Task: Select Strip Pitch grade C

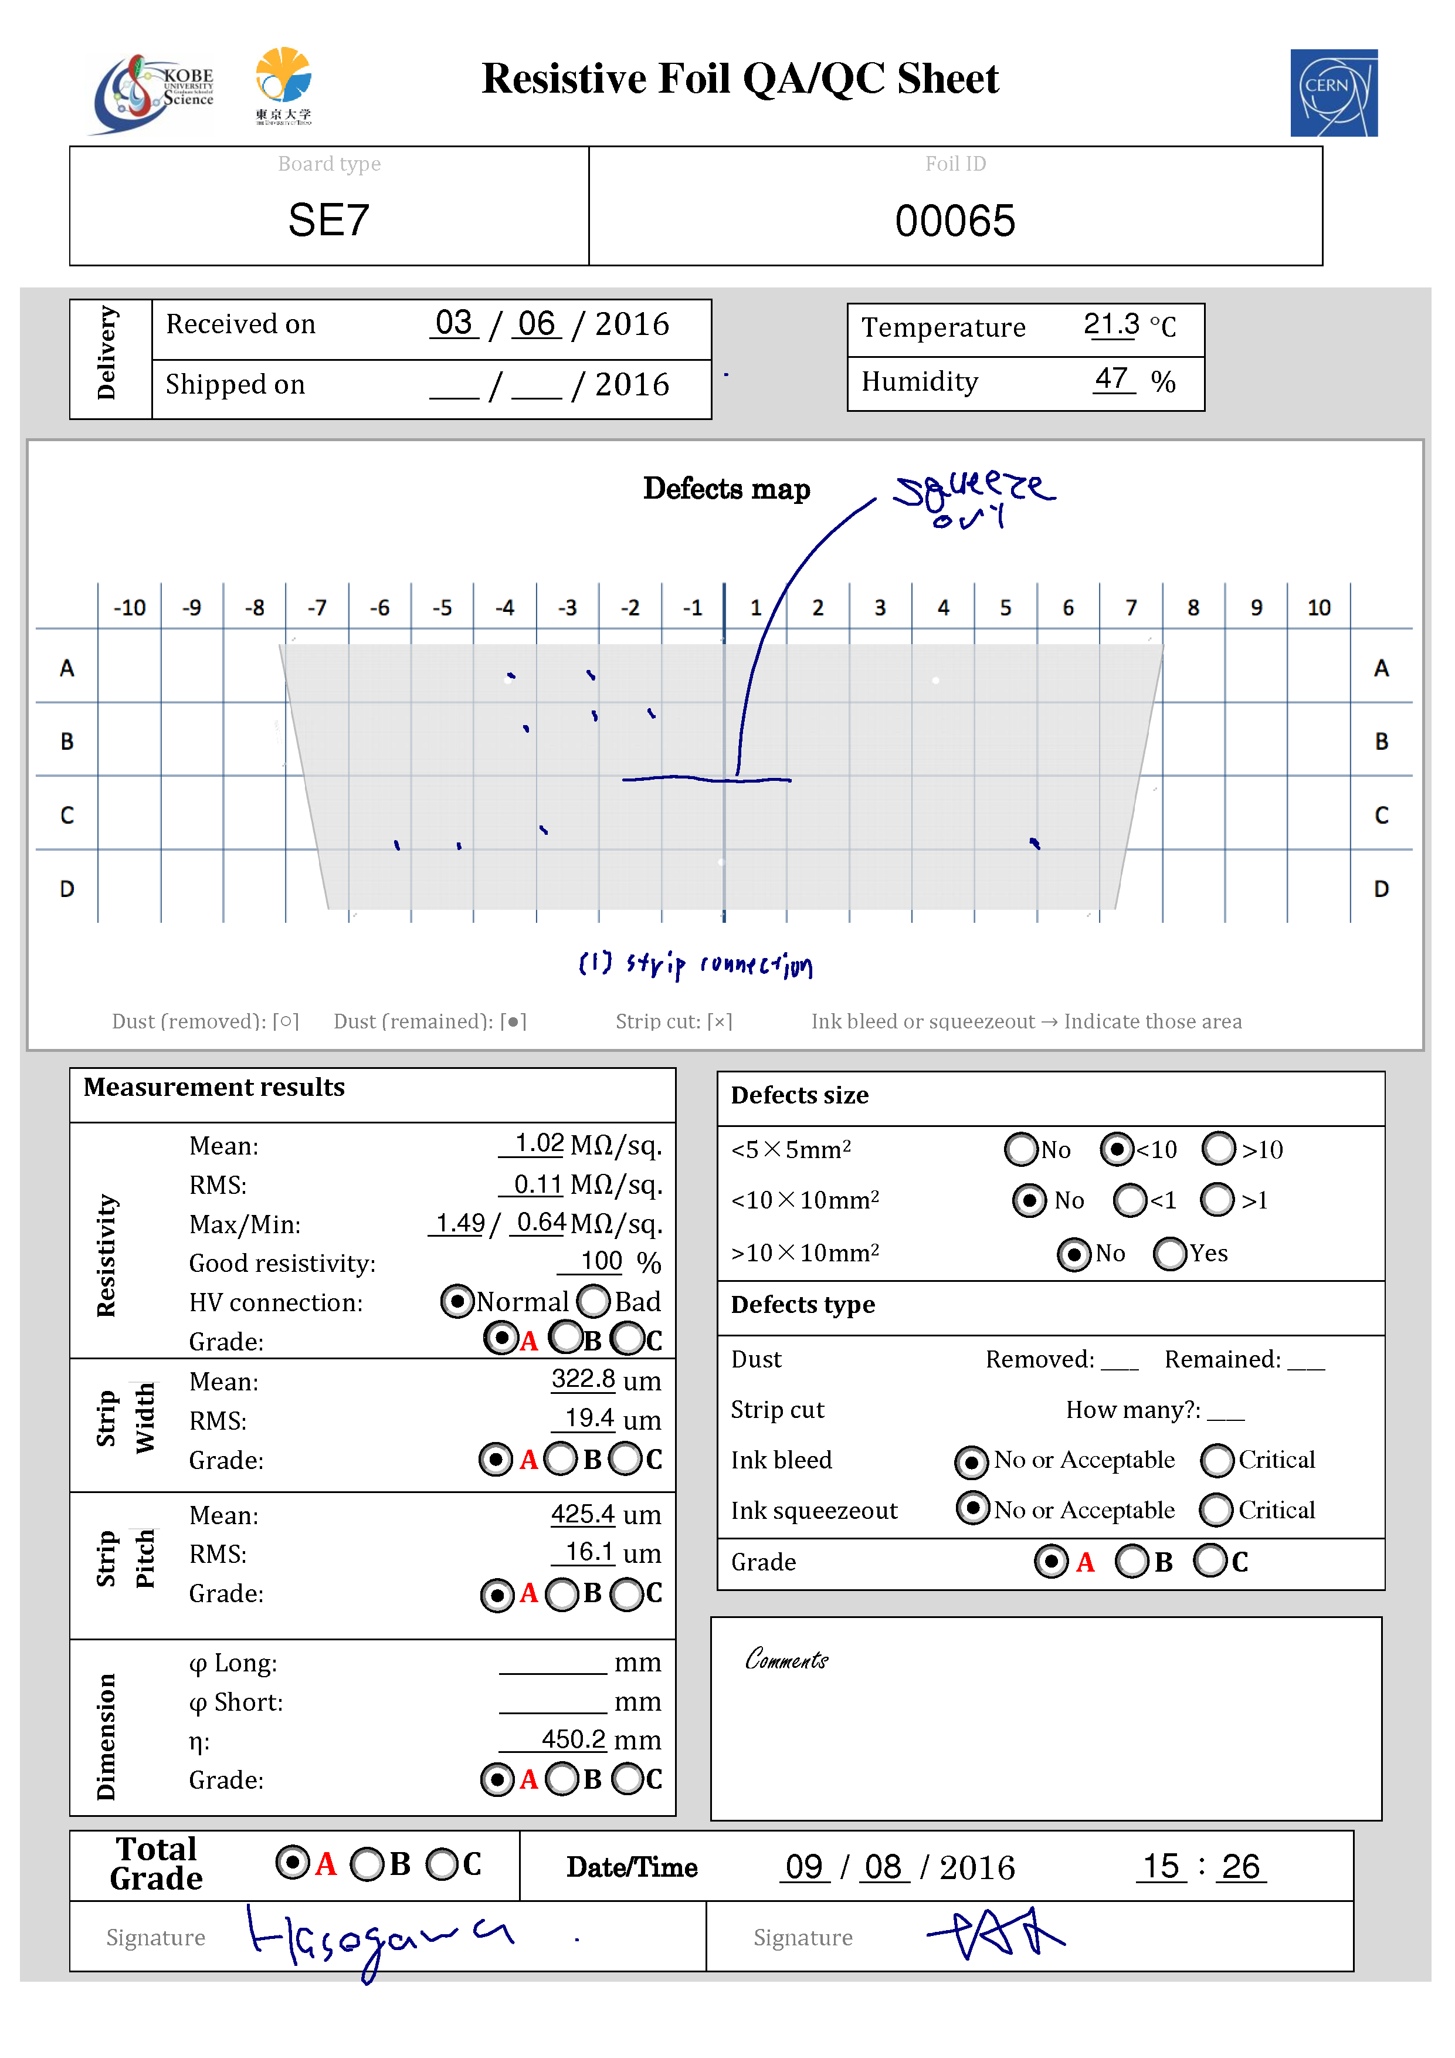Action: click(626, 1595)
